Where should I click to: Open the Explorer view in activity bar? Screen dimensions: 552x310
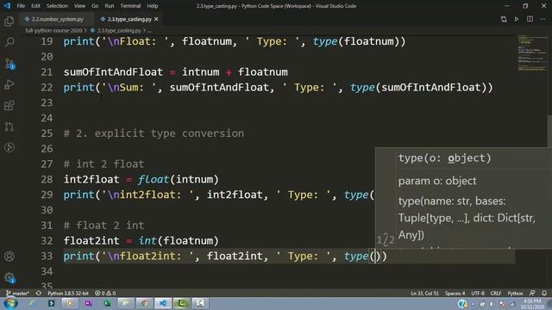tap(9, 22)
